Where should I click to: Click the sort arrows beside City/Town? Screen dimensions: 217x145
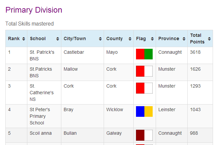pos(100,39)
